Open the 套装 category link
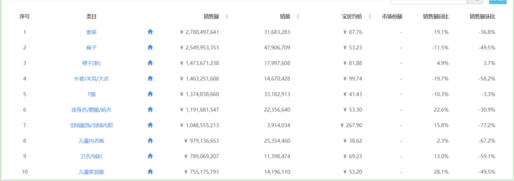 [x=91, y=32]
